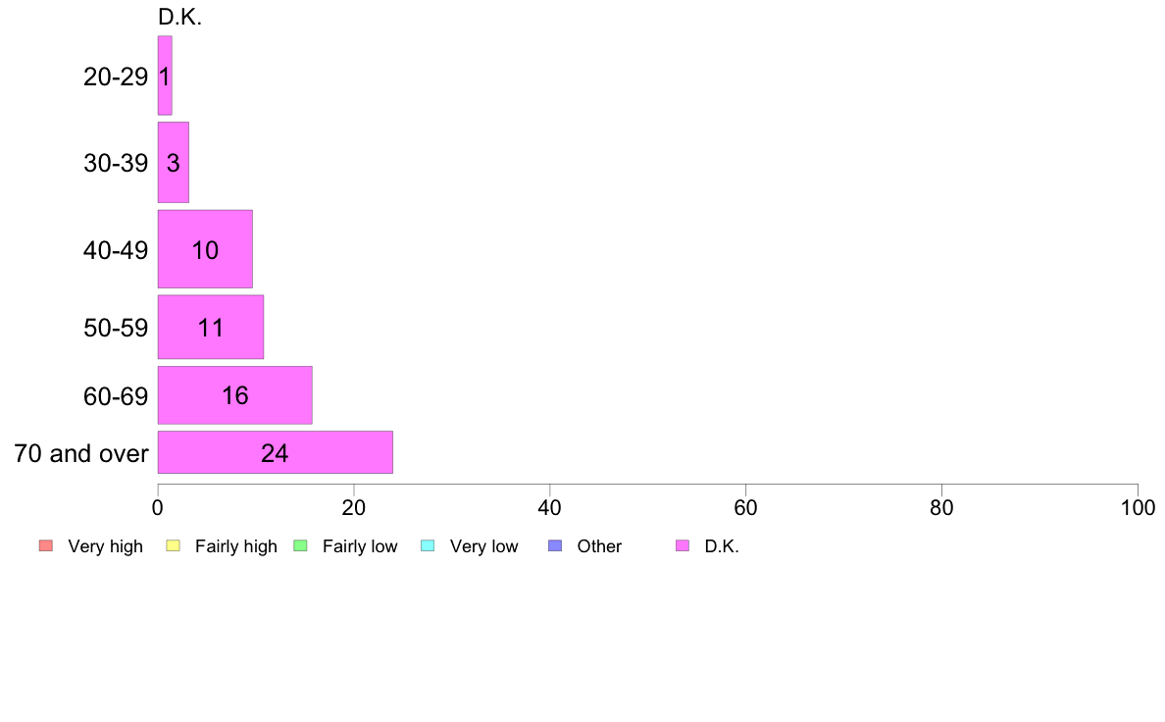Image resolution: width=1165 pixels, height=722 pixels.
Task: Click the Very low cyan legend swatch
Action: 428,545
